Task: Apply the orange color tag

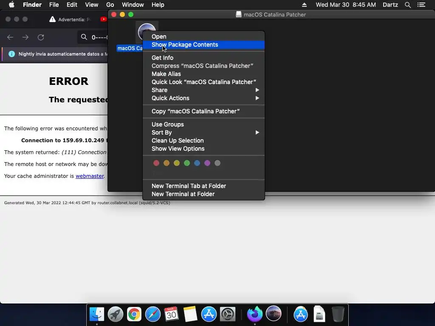Action: [167, 163]
